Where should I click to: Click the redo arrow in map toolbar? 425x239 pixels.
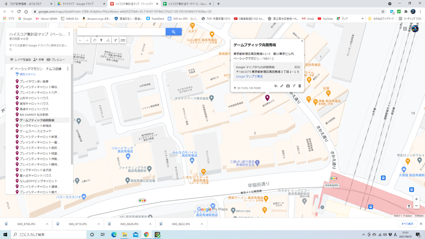[x=87, y=40]
